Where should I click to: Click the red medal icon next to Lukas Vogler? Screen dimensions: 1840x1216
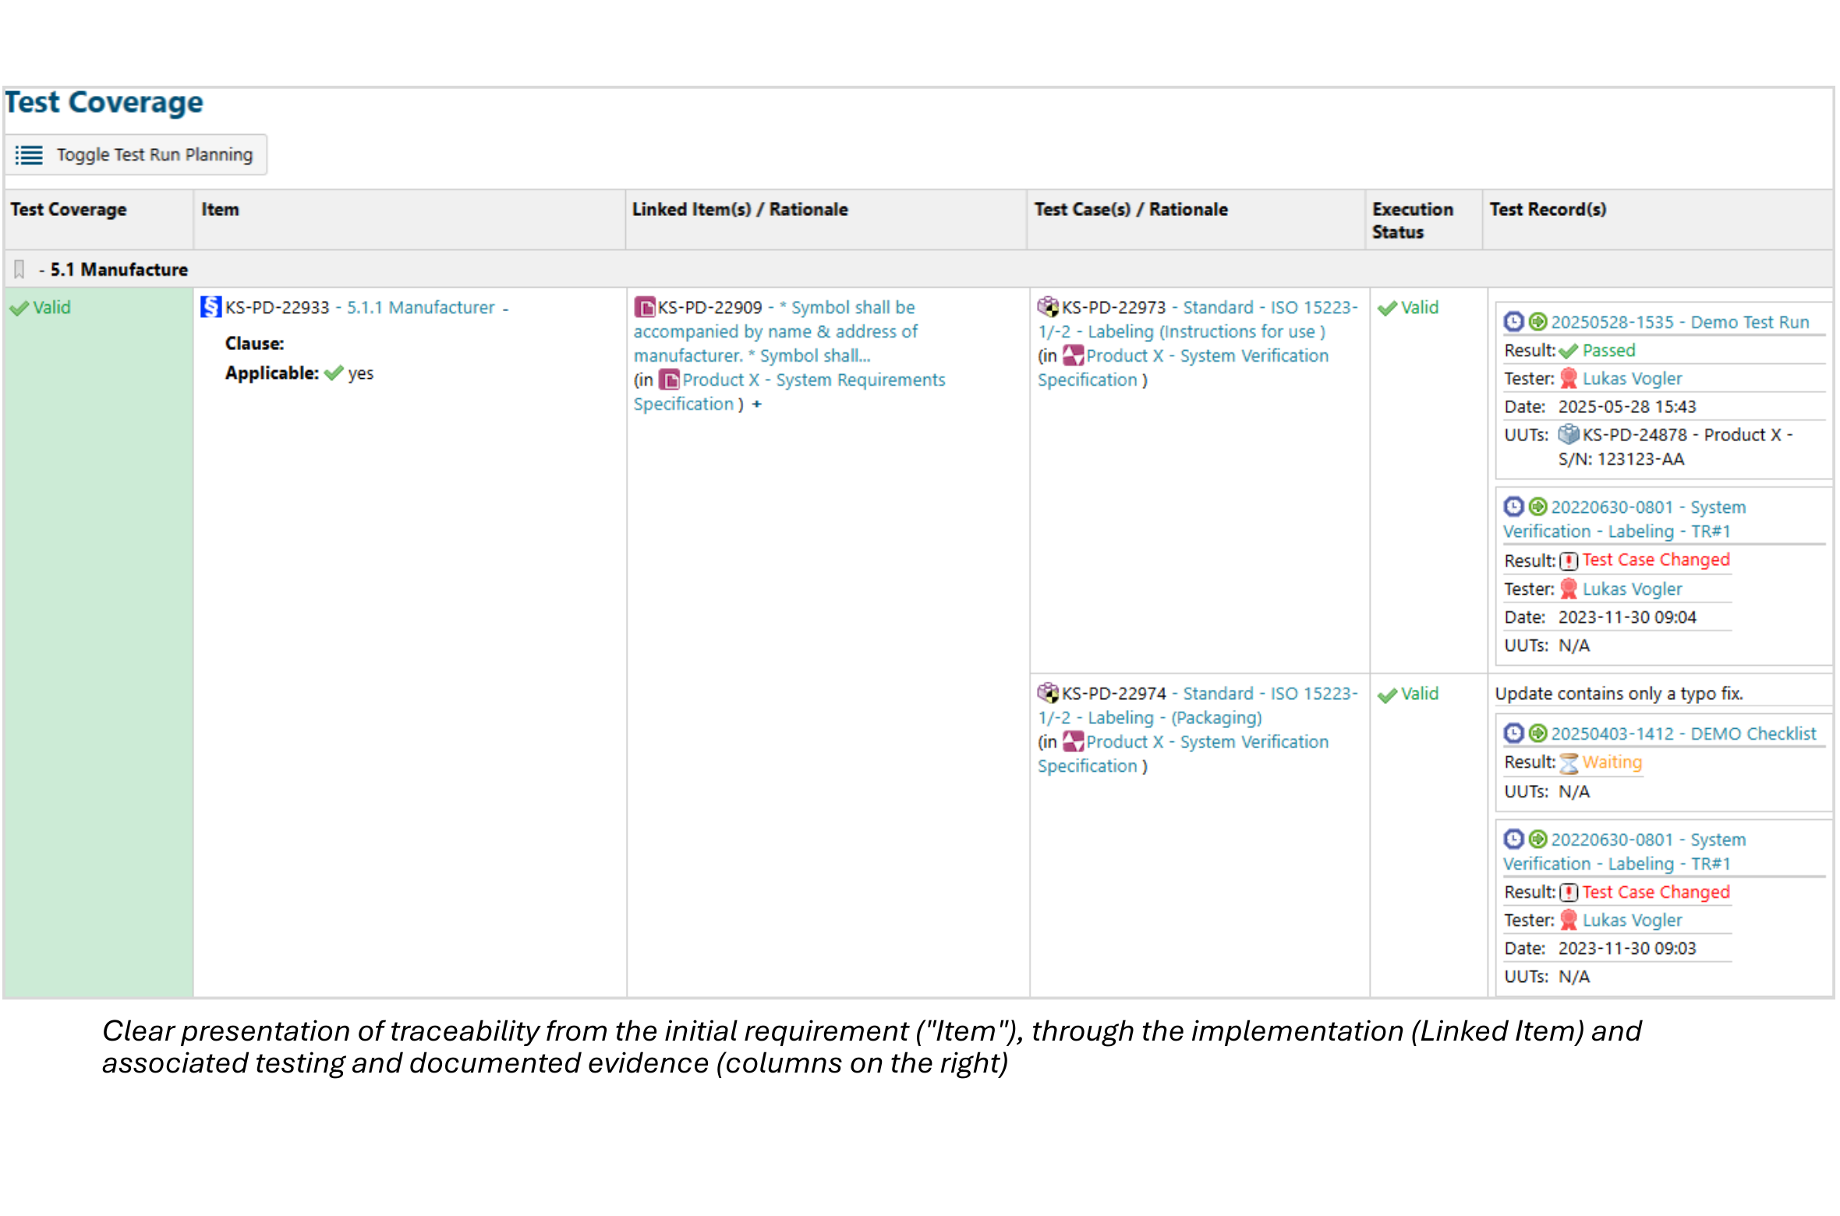click(1569, 378)
